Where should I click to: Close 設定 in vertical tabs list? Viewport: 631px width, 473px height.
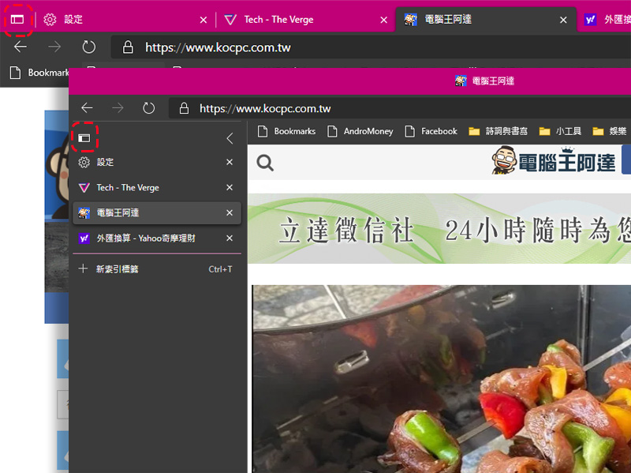pos(230,162)
